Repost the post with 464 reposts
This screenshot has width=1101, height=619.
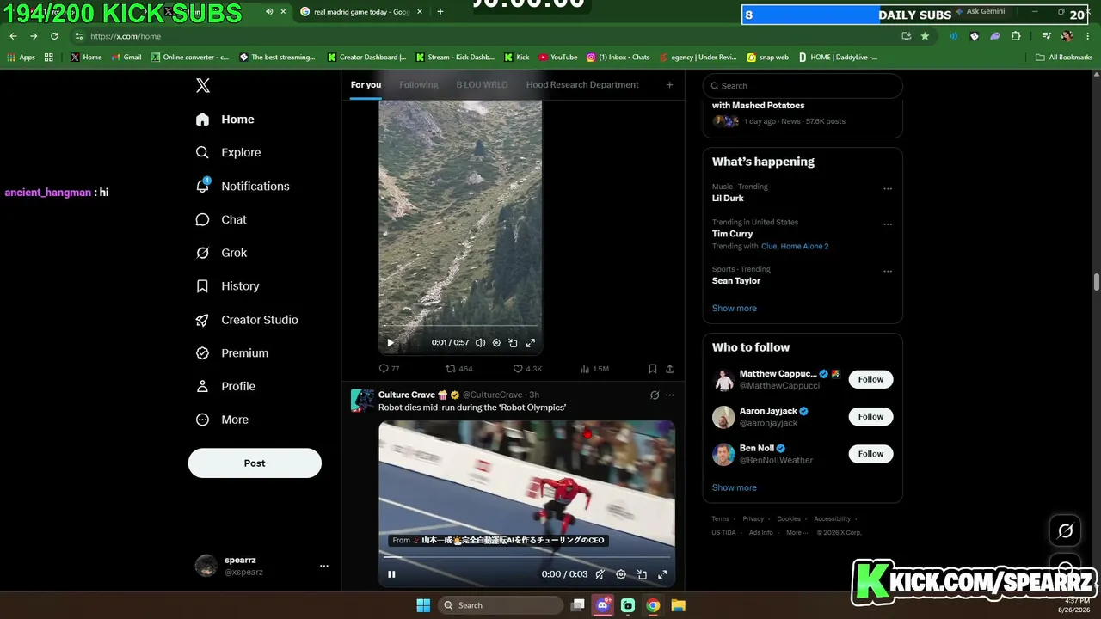pos(459,369)
